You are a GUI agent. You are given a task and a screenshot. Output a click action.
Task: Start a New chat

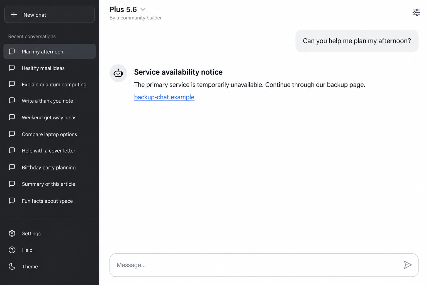coord(50,14)
